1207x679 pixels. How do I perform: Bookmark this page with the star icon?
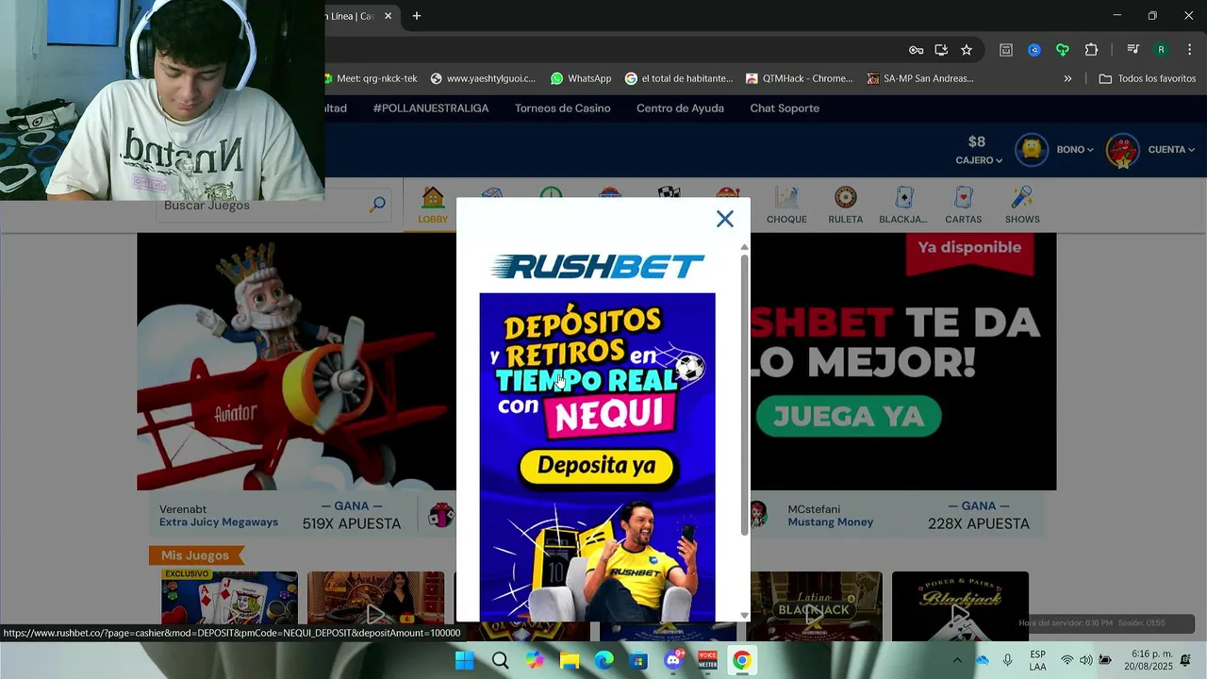[967, 50]
